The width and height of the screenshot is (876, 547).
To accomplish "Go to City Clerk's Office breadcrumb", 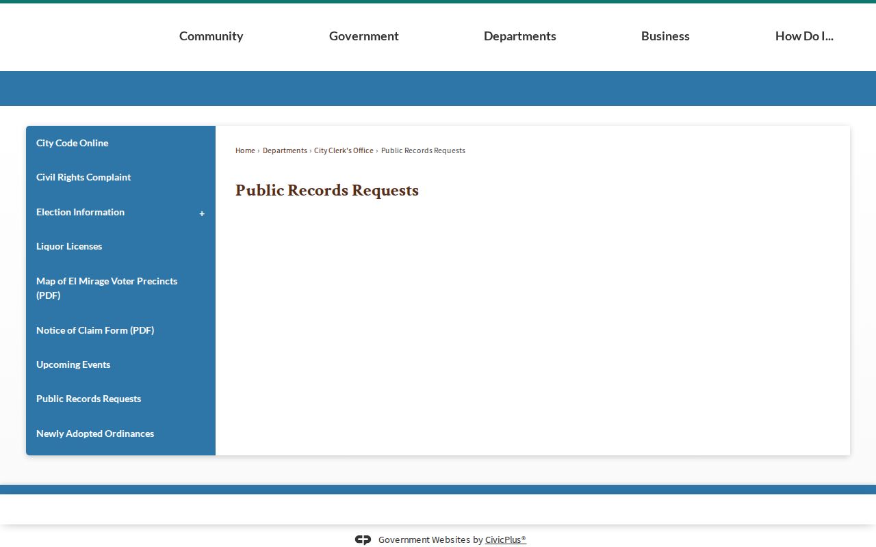I will point(344,150).
